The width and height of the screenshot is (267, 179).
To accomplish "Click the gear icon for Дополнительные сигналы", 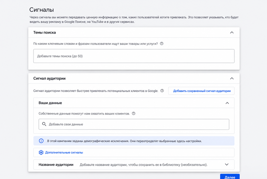I will pos(41,152).
